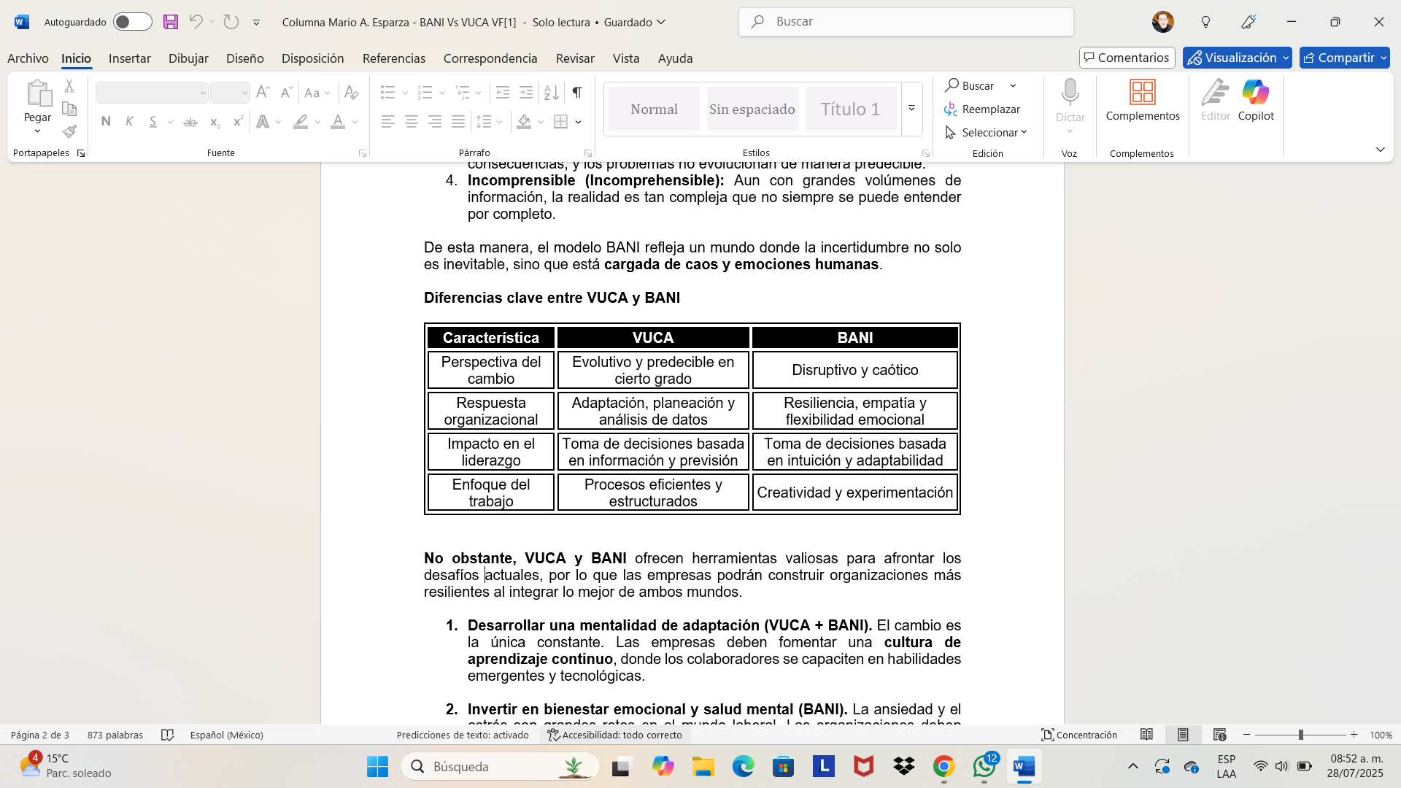Image resolution: width=1401 pixels, height=788 pixels.
Task: Click the justify text alignment icon
Action: (458, 122)
